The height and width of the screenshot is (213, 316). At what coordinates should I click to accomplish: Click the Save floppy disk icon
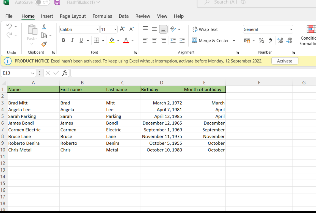tap(58, 3)
